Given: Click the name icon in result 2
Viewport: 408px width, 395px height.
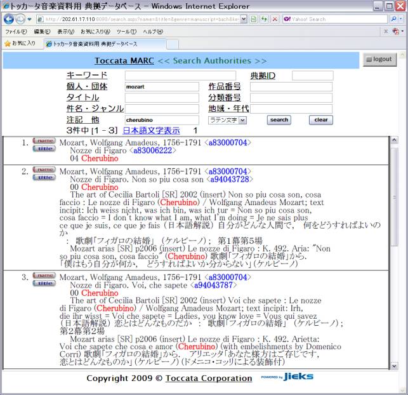Looking at the screenshot, I should pos(44,170).
